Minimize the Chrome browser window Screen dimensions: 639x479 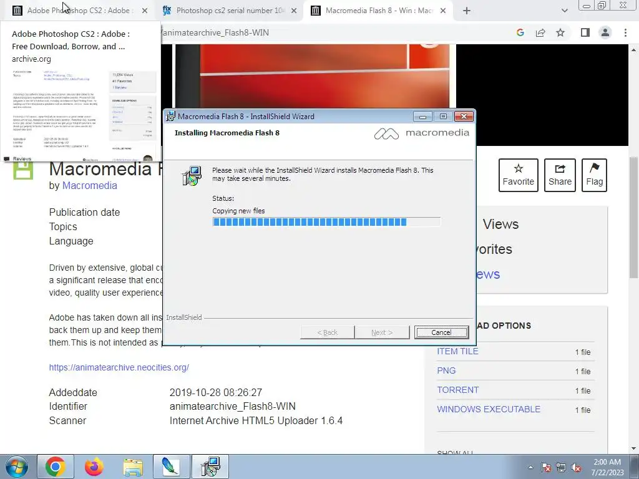pos(587,5)
